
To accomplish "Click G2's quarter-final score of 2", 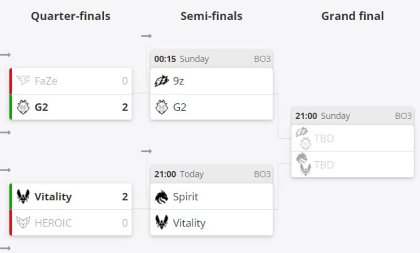I will [125, 107].
